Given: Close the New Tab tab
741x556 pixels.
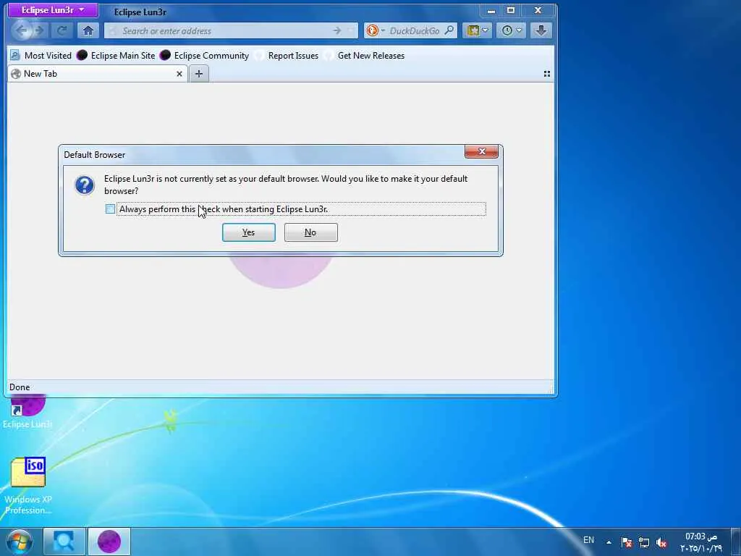Looking at the screenshot, I should click(179, 74).
